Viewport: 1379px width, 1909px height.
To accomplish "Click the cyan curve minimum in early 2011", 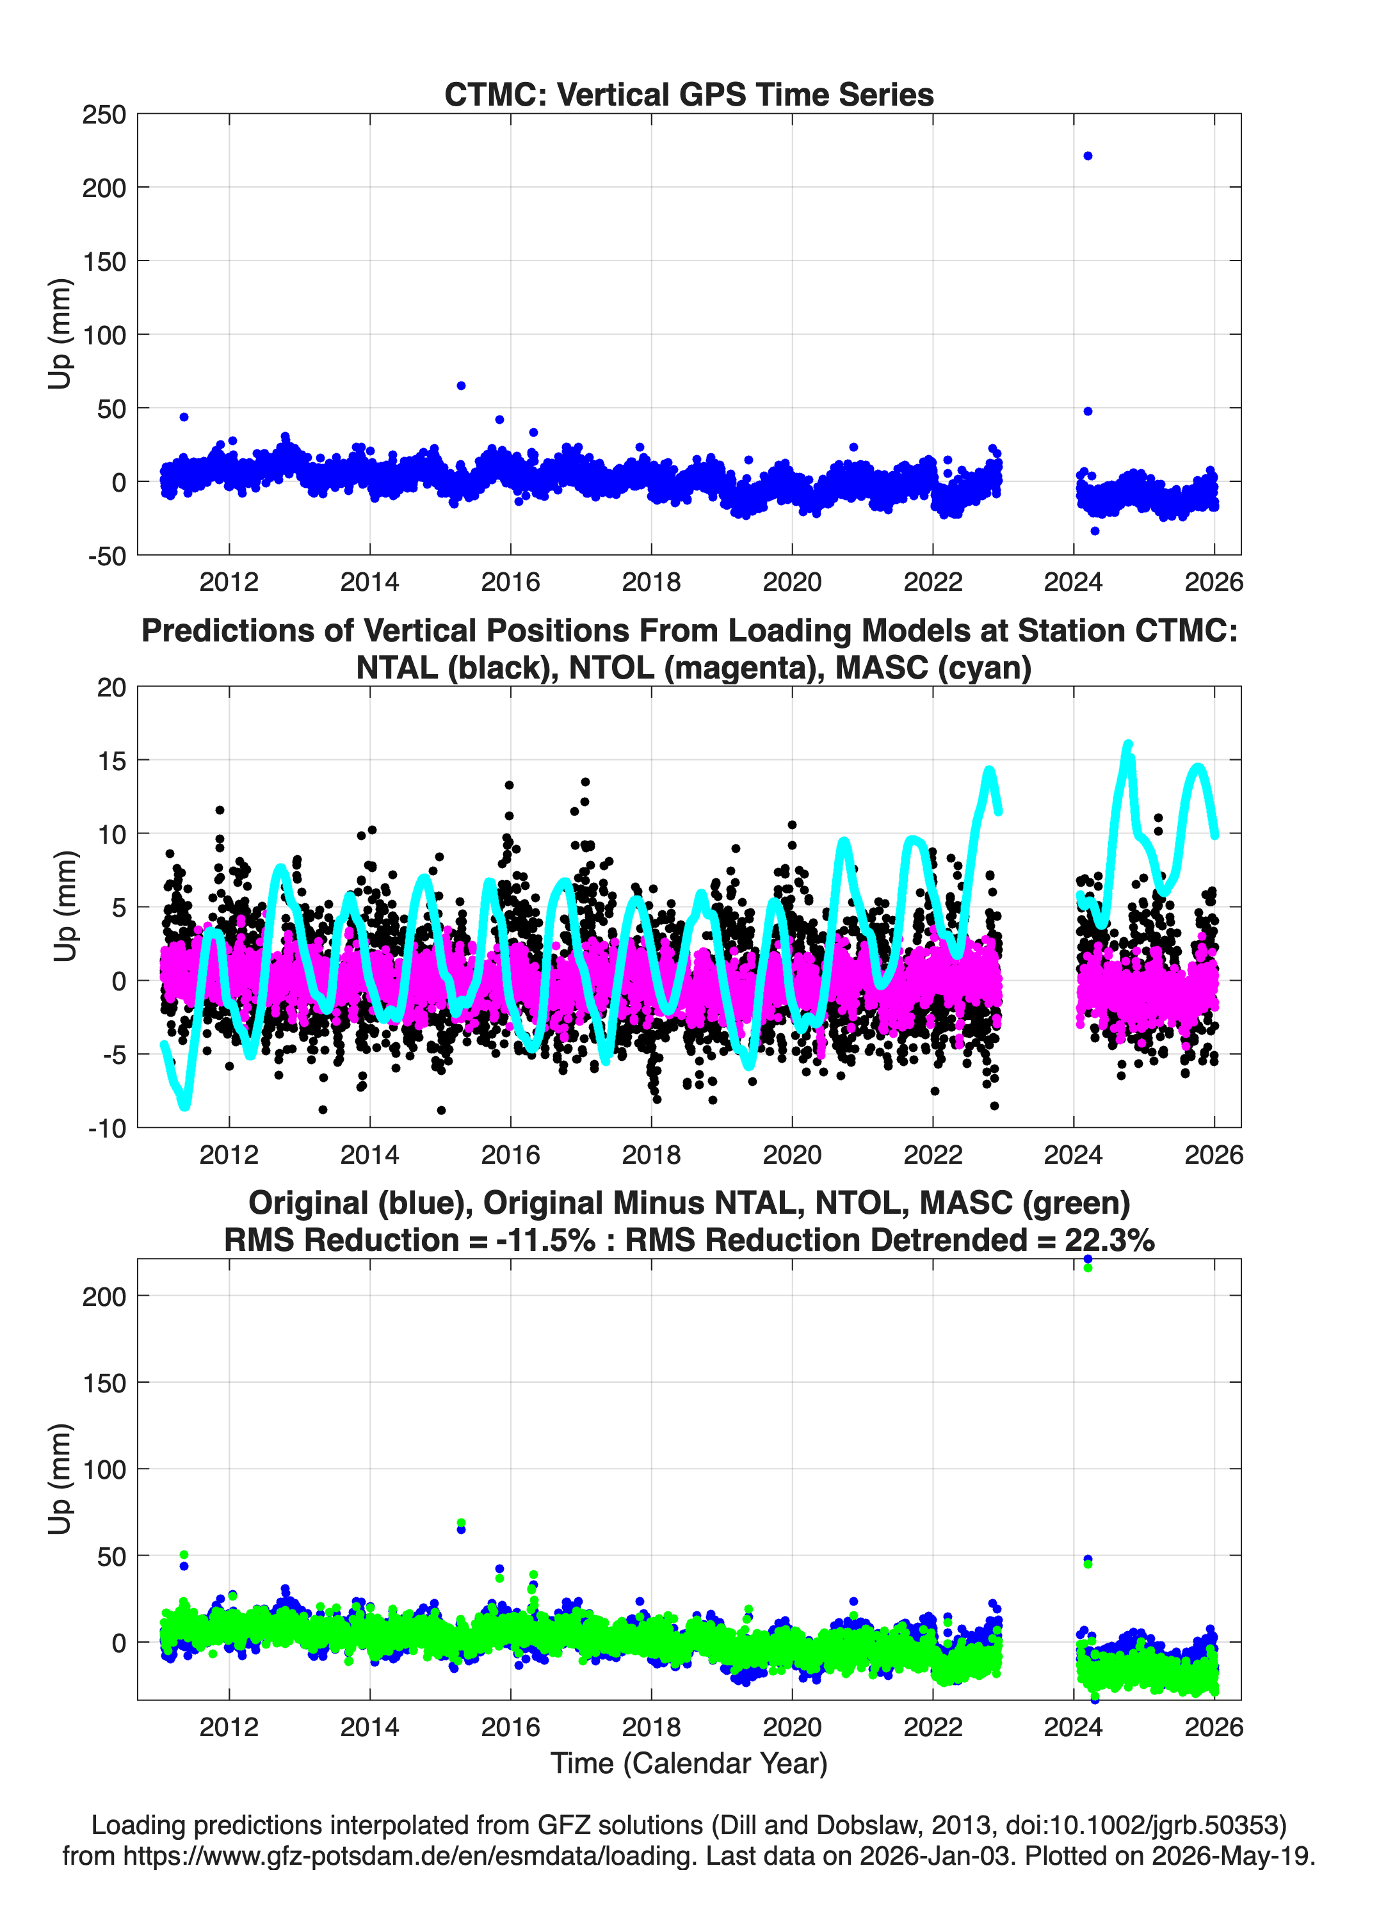I will tap(185, 1105).
